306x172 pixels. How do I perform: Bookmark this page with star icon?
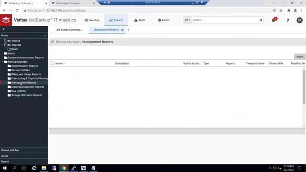281,11
